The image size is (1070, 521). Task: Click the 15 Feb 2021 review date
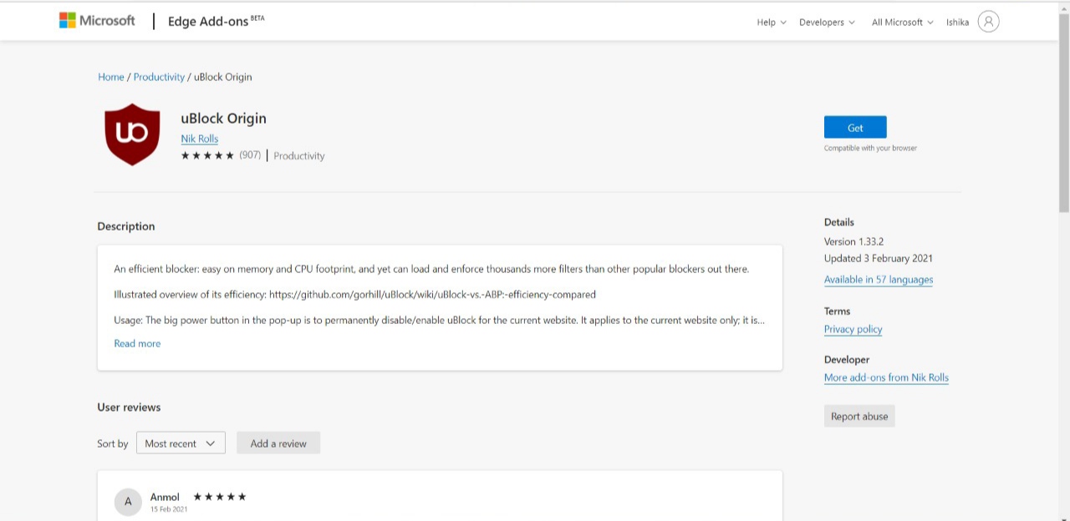pyautogui.click(x=169, y=509)
